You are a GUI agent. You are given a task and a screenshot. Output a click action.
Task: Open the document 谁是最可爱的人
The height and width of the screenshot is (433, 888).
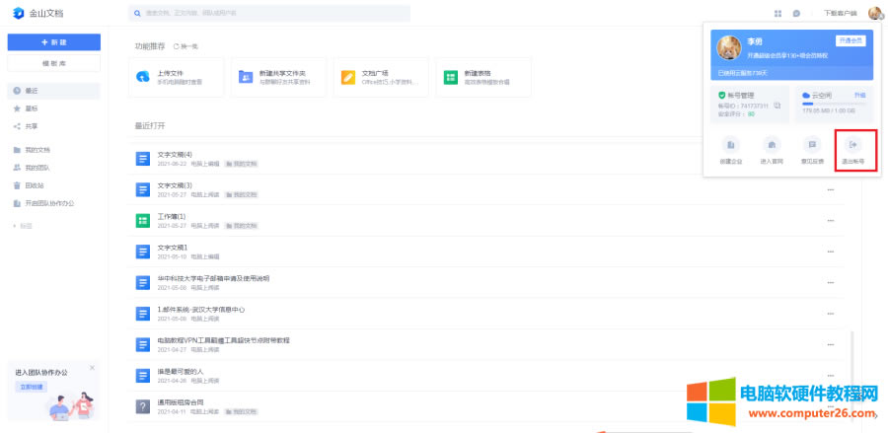coord(181,371)
